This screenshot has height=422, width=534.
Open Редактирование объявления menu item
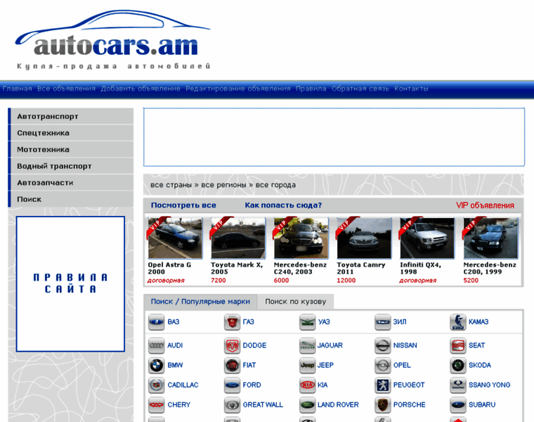(x=238, y=89)
